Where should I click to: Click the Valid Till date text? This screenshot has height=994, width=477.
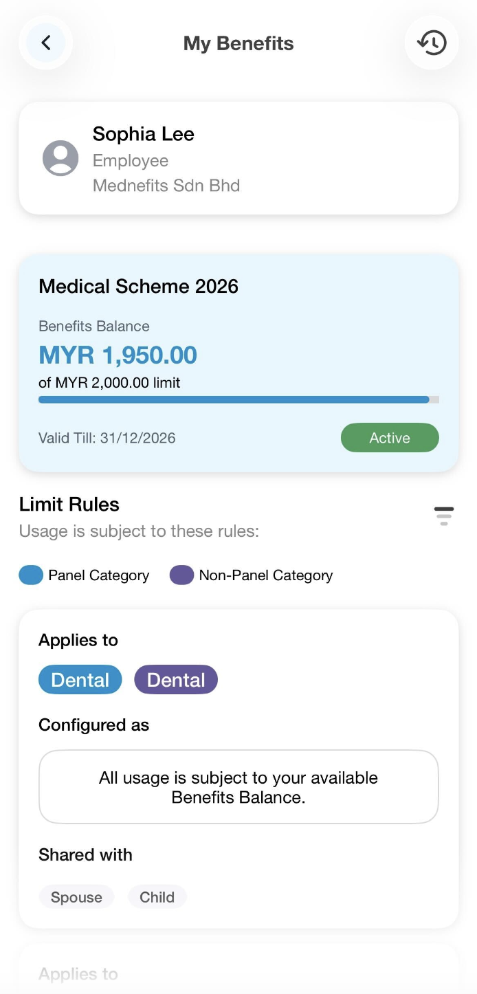point(107,438)
